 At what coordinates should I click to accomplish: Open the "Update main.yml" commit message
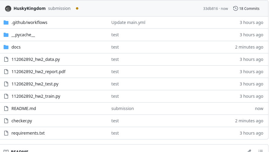click(x=128, y=22)
